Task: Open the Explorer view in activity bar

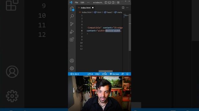Action: pos(72,9)
